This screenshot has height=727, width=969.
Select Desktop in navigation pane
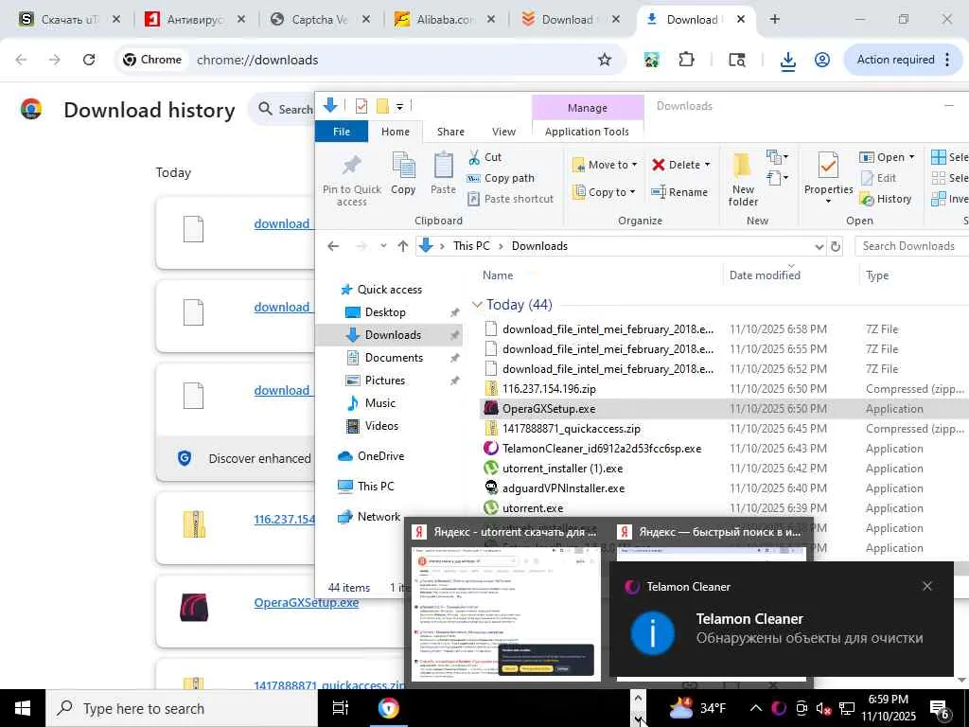(x=385, y=312)
